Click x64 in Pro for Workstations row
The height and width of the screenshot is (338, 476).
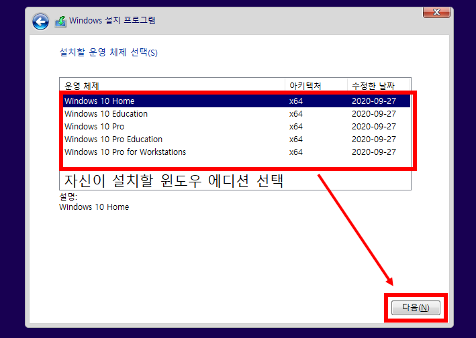tap(295, 152)
